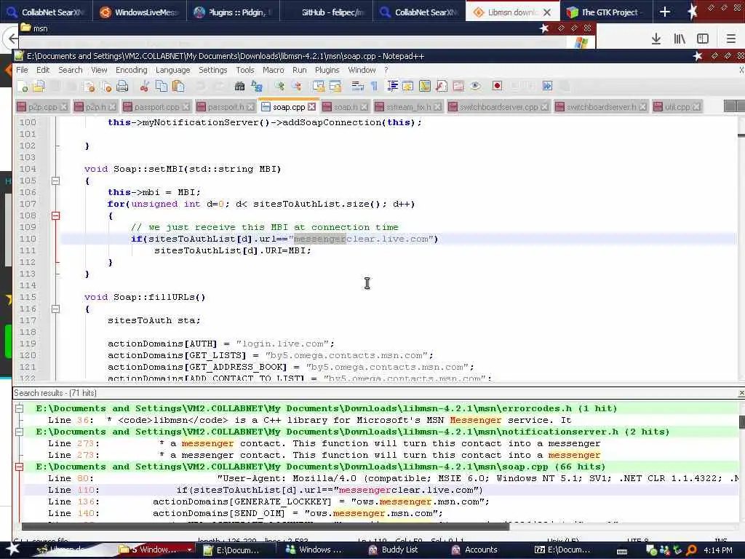
Task: Open Find with the binoculars icon
Action: tap(239, 86)
